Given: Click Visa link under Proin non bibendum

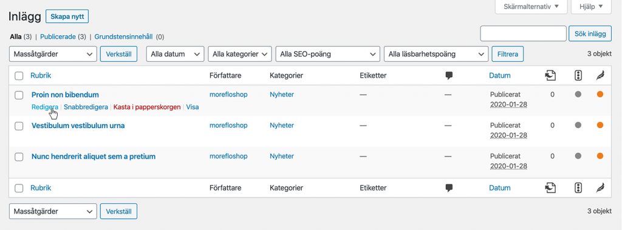Looking at the screenshot, I should [193, 107].
